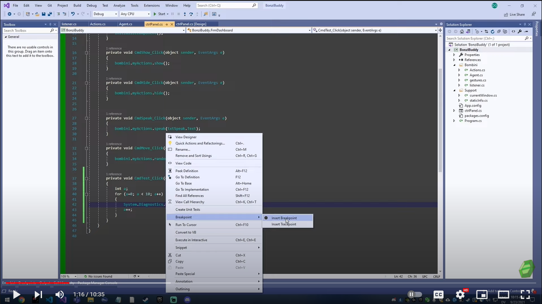The width and height of the screenshot is (542, 304).
Task: Pin the ctrlPanel.cs tab with pin icon
Action: tap(166, 24)
